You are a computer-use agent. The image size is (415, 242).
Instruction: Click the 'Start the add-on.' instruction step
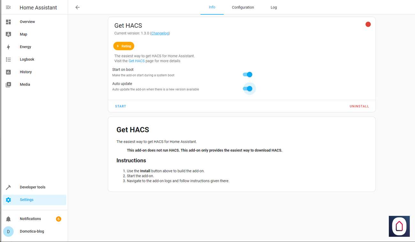coord(140,176)
